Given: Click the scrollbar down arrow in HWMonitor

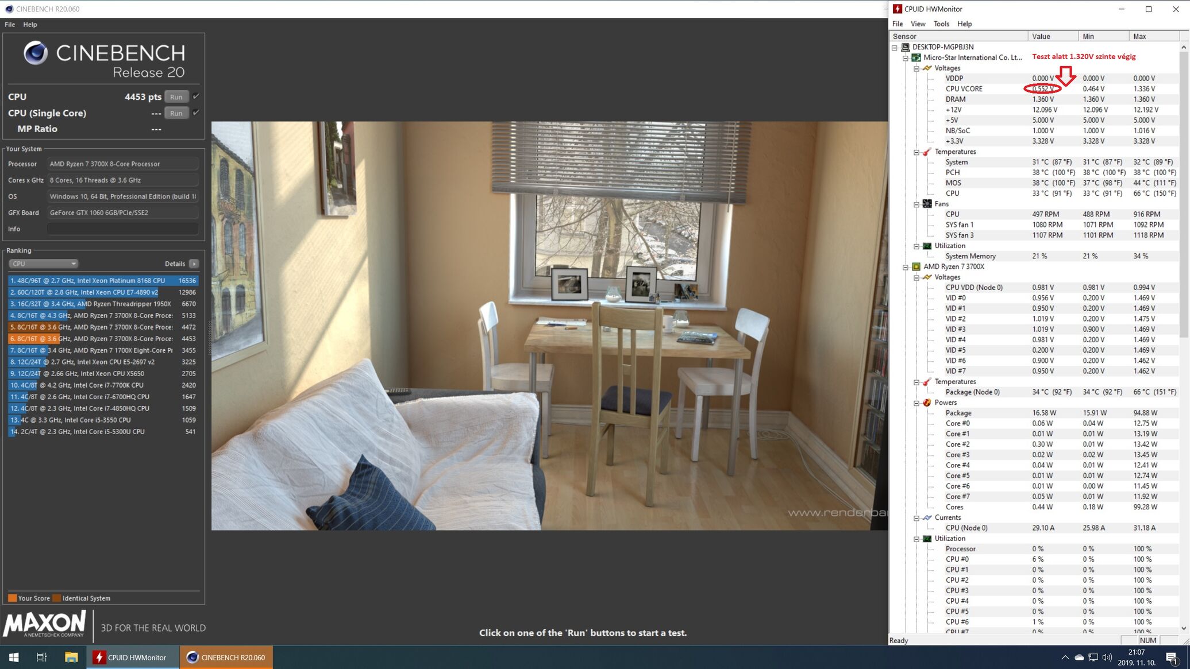Looking at the screenshot, I should pyautogui.click(x=1184, y=628).
